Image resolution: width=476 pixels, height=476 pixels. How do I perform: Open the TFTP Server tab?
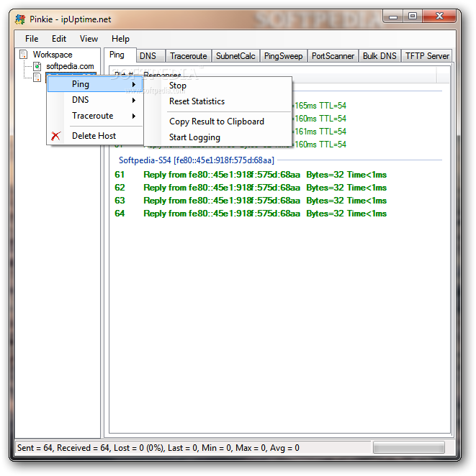427,56
